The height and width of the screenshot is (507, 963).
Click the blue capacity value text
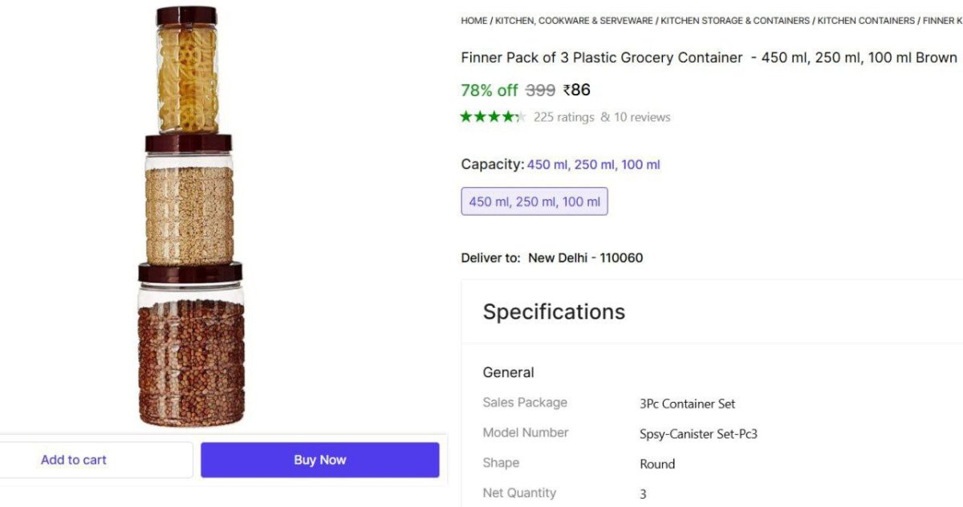[x=594, y=164]
